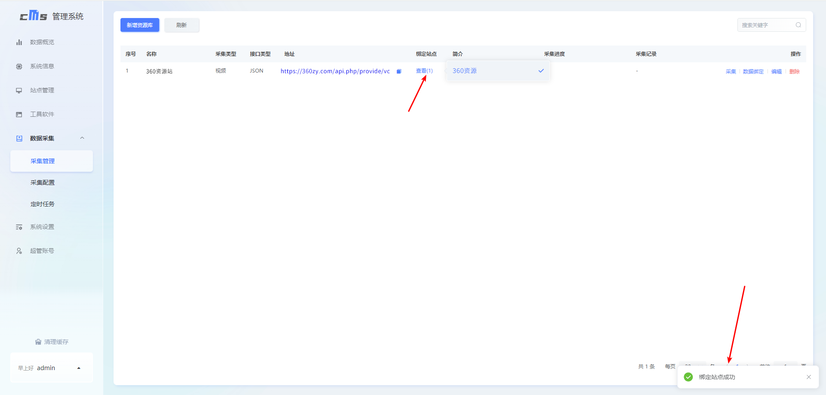Focus the 搜索关键字 search field
The image size is (826, 395).
(x=766, y=25)
